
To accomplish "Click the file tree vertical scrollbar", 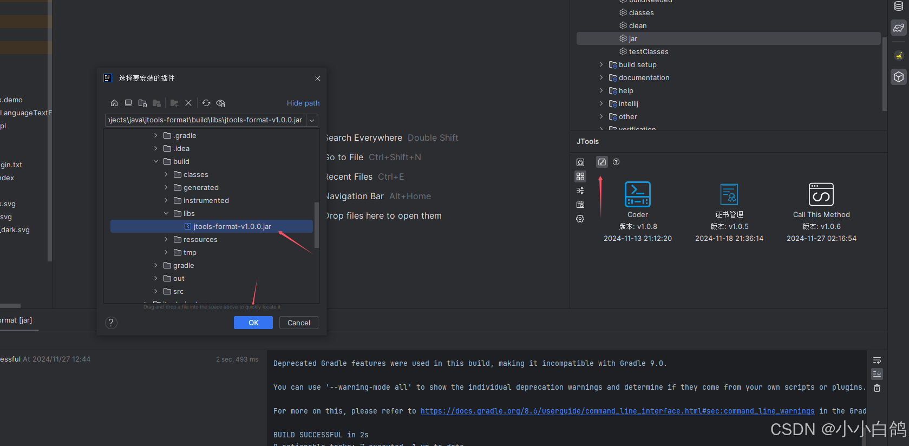I will [317, 225].
